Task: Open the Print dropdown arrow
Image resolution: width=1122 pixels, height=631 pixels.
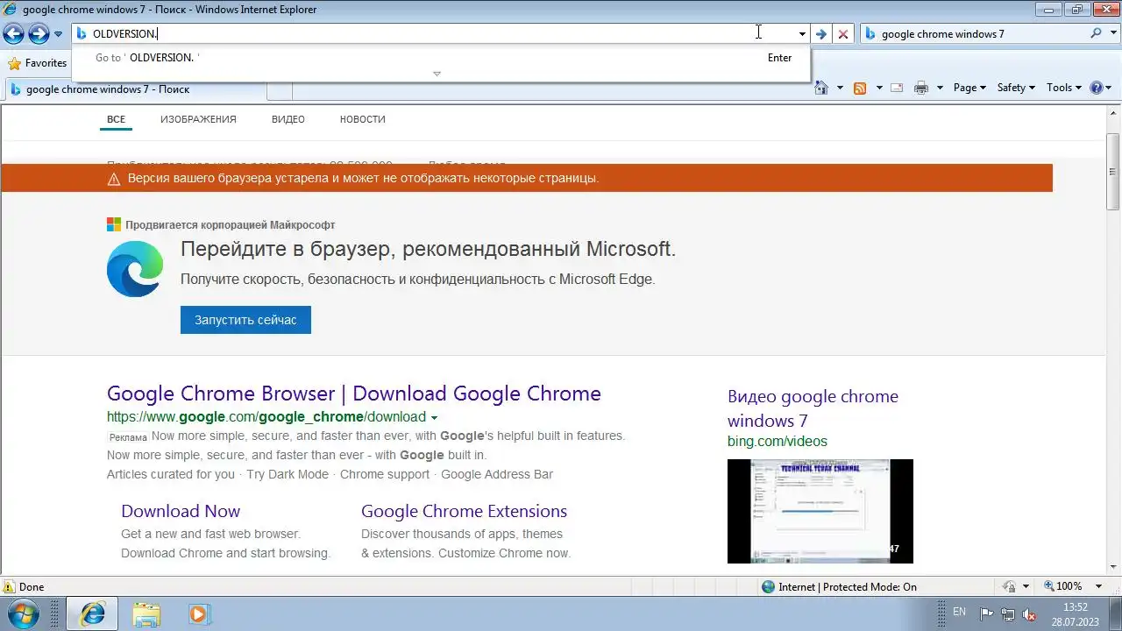Action: (x=940, y=88)
